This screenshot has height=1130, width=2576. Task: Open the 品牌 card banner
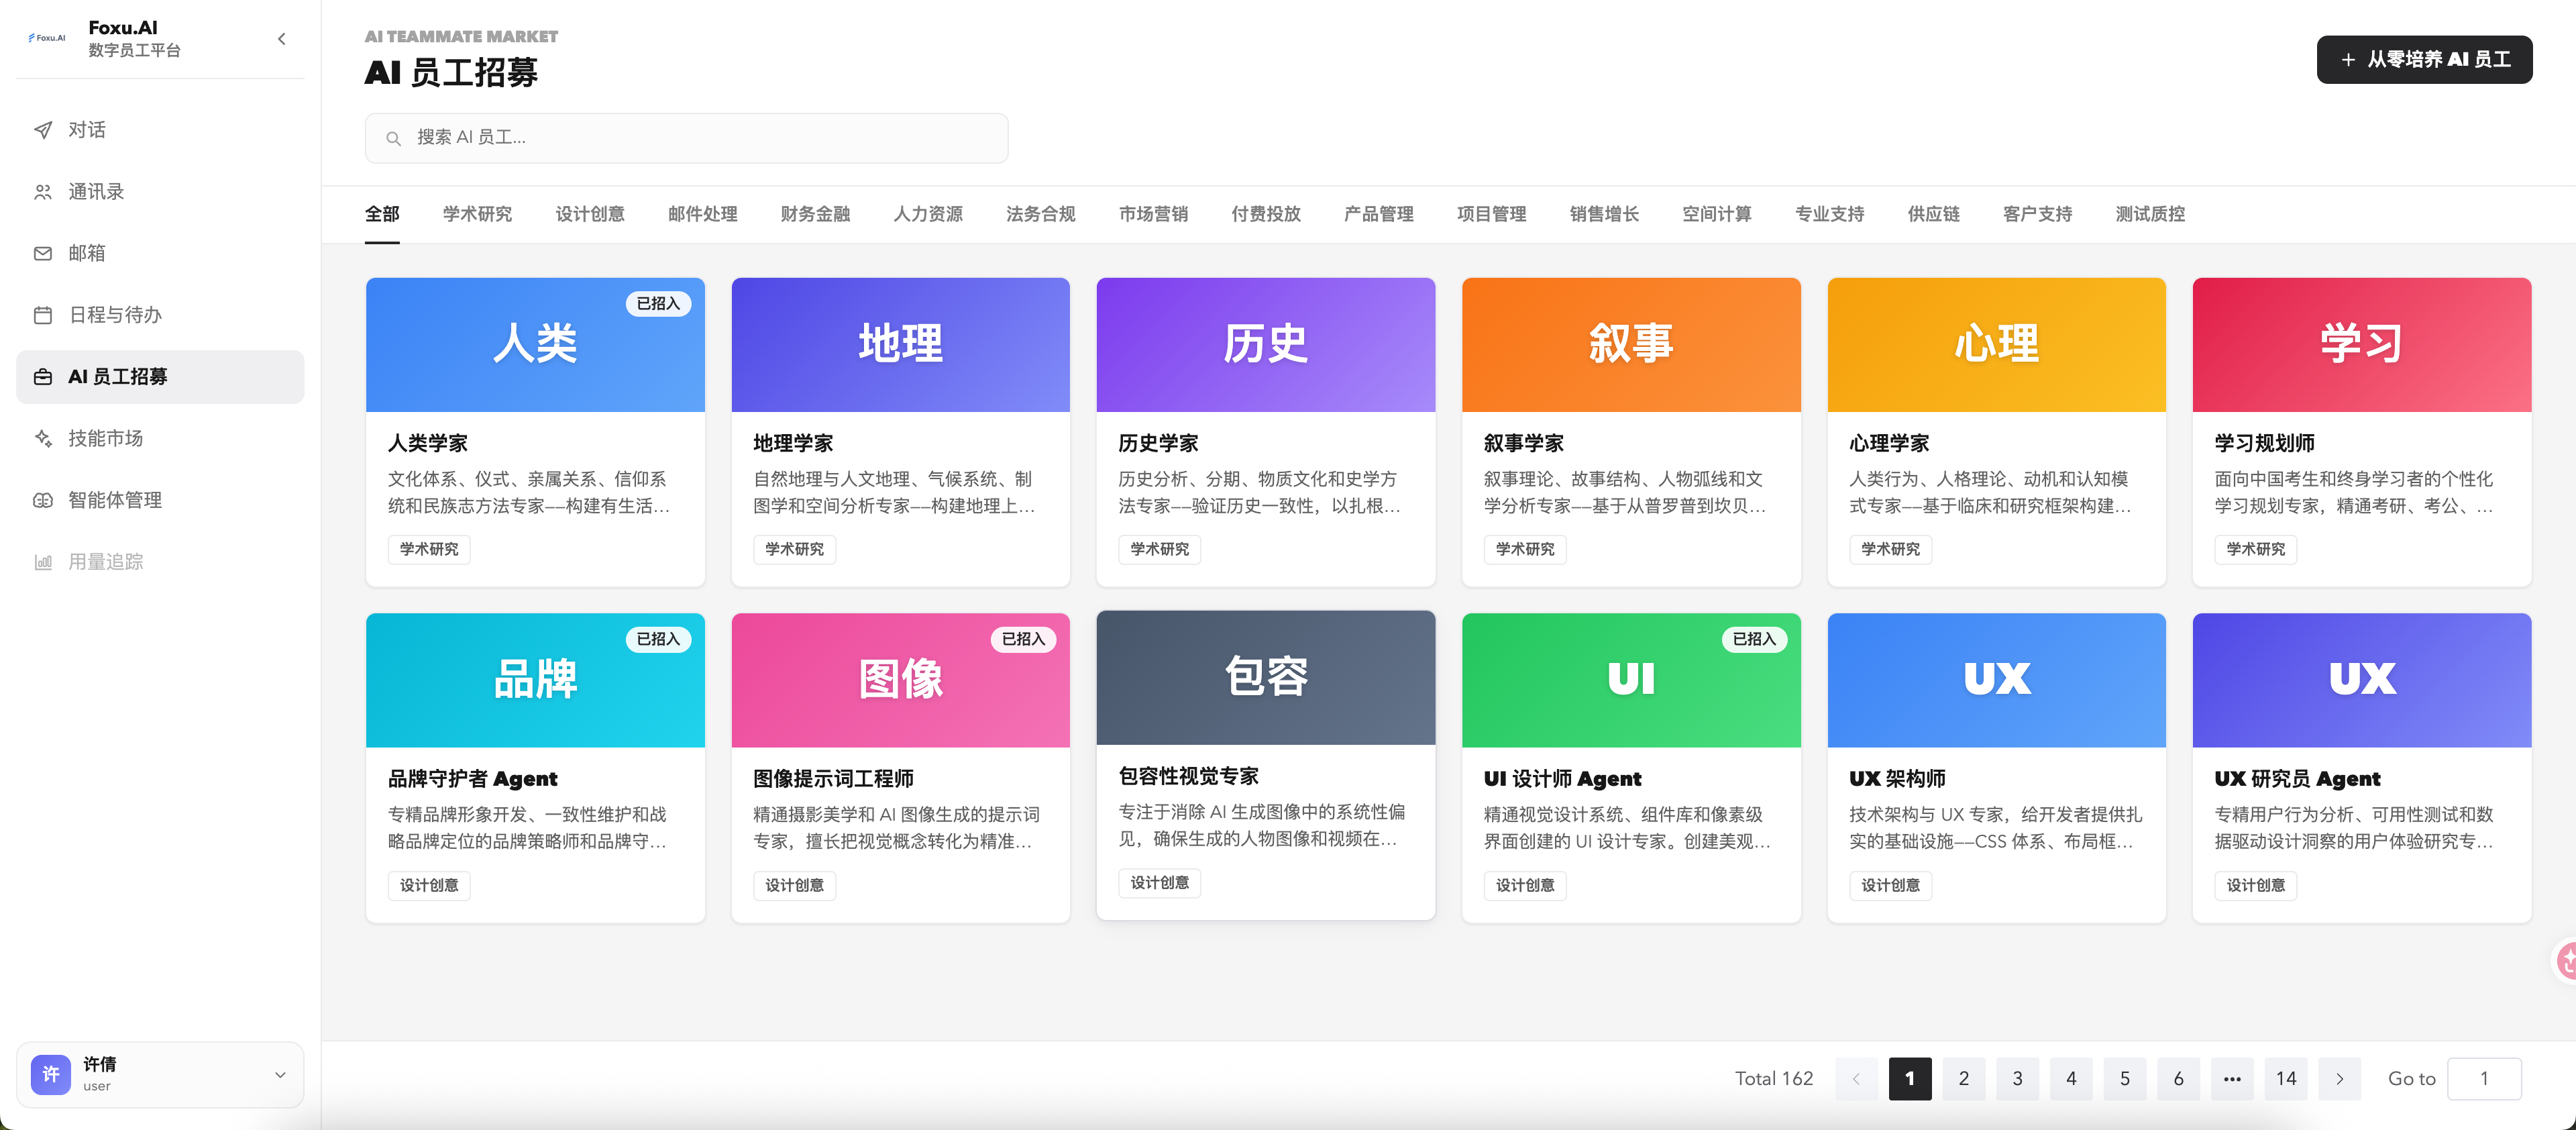[535, 680]
